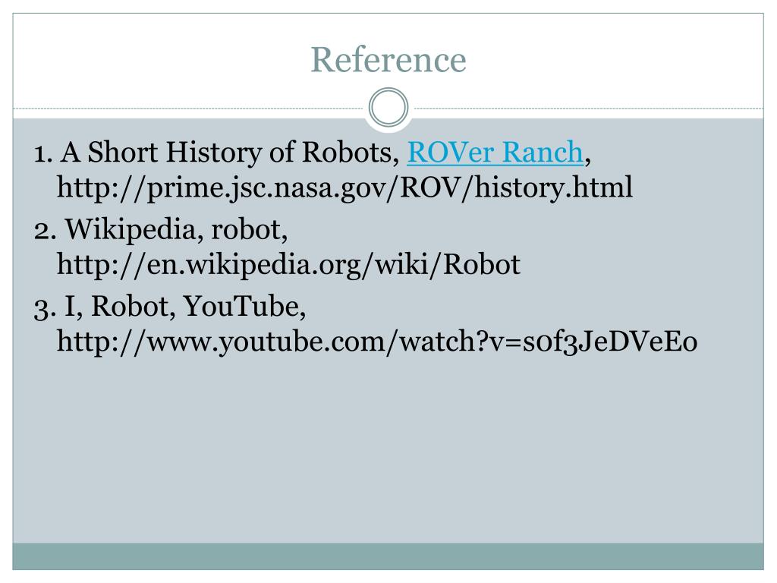The width and height of the screenshot is (777, 583).
Task: Click the teal footer bar
Action: coord(388,556)
